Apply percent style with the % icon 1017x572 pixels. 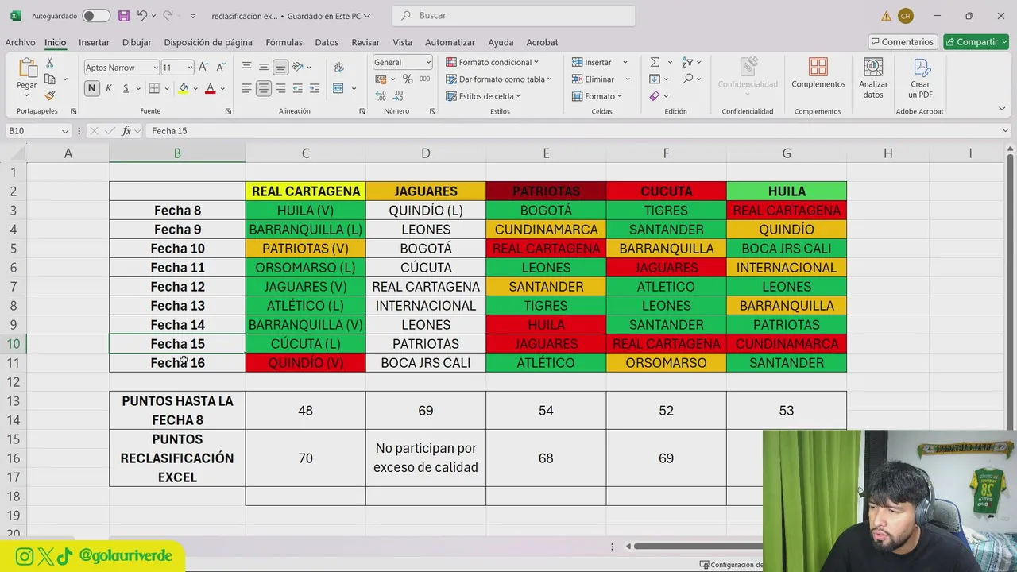[408, 79]
